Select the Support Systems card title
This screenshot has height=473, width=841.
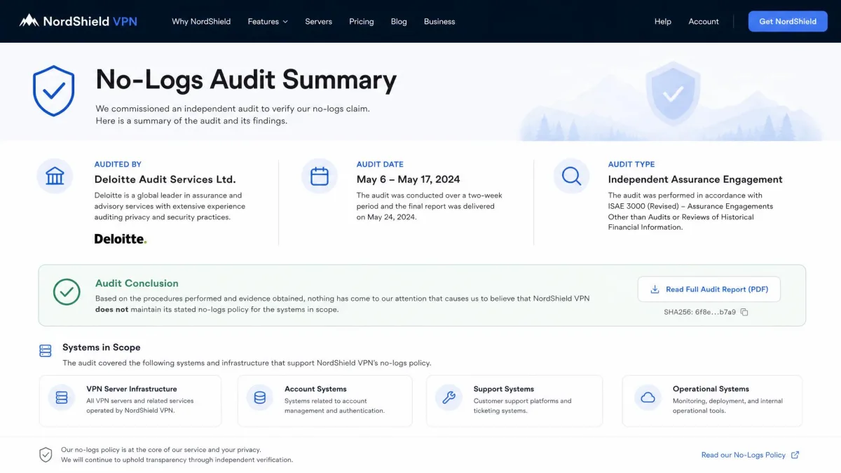point(504,389)
